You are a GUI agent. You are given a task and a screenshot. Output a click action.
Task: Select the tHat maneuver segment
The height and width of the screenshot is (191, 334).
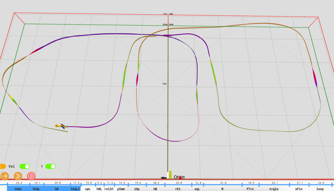18,189
